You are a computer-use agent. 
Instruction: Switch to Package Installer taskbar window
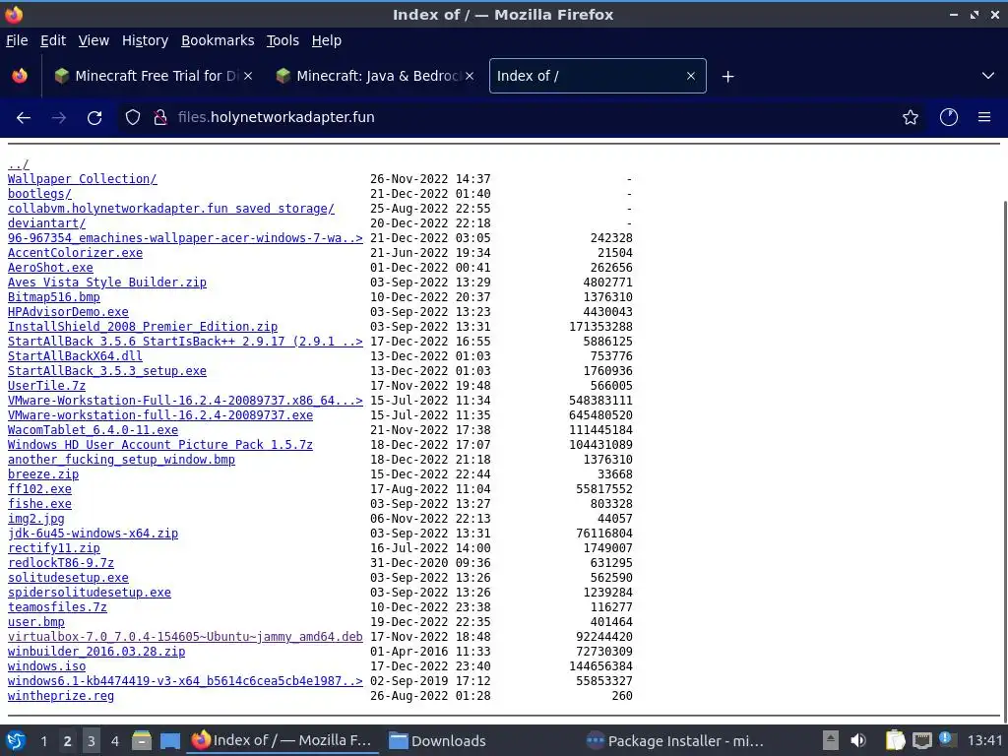(x=675, y=740)
